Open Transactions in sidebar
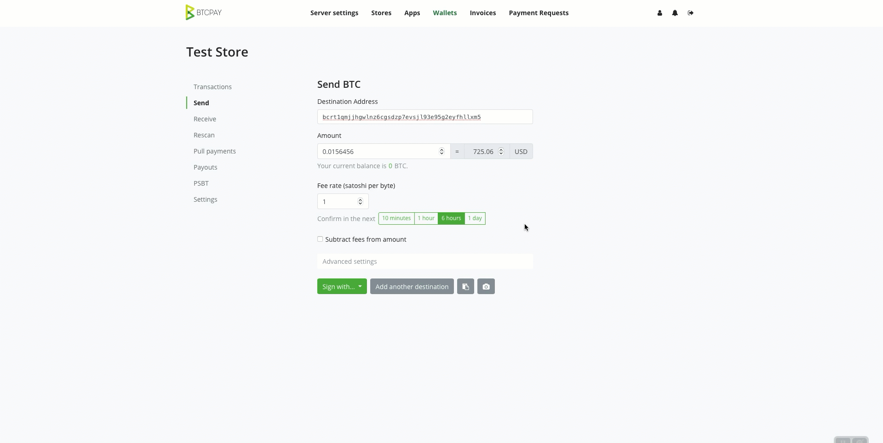 [212, 87]
